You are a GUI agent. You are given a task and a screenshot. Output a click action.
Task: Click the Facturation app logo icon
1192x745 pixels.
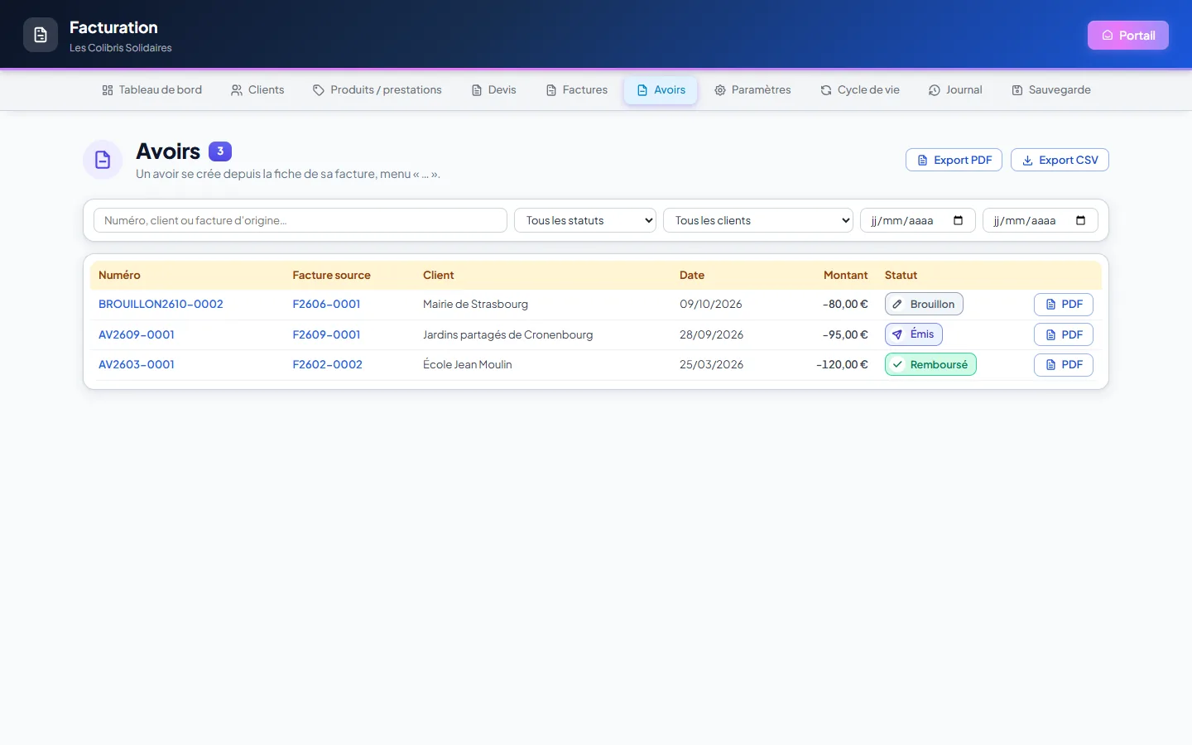pos(41,35)
